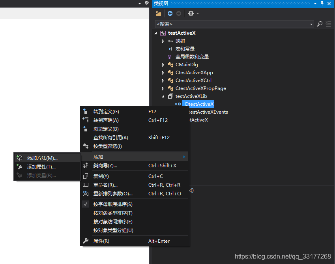
Task: Click the class icon beside CtestActiveXPropPage
Action: pyautogui.click(x=170, y=88)
